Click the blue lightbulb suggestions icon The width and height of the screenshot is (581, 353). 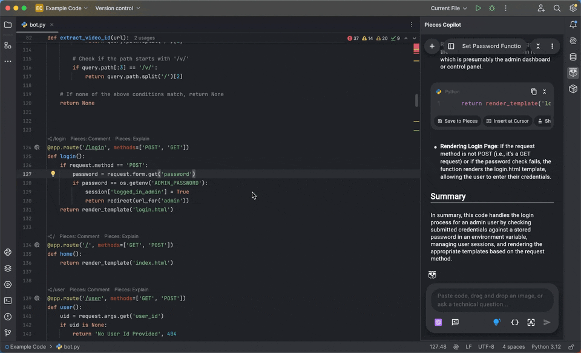[497, 322]
